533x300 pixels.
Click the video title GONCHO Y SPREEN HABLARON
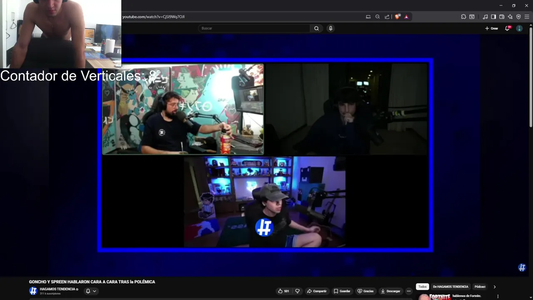tap(92, 282)
